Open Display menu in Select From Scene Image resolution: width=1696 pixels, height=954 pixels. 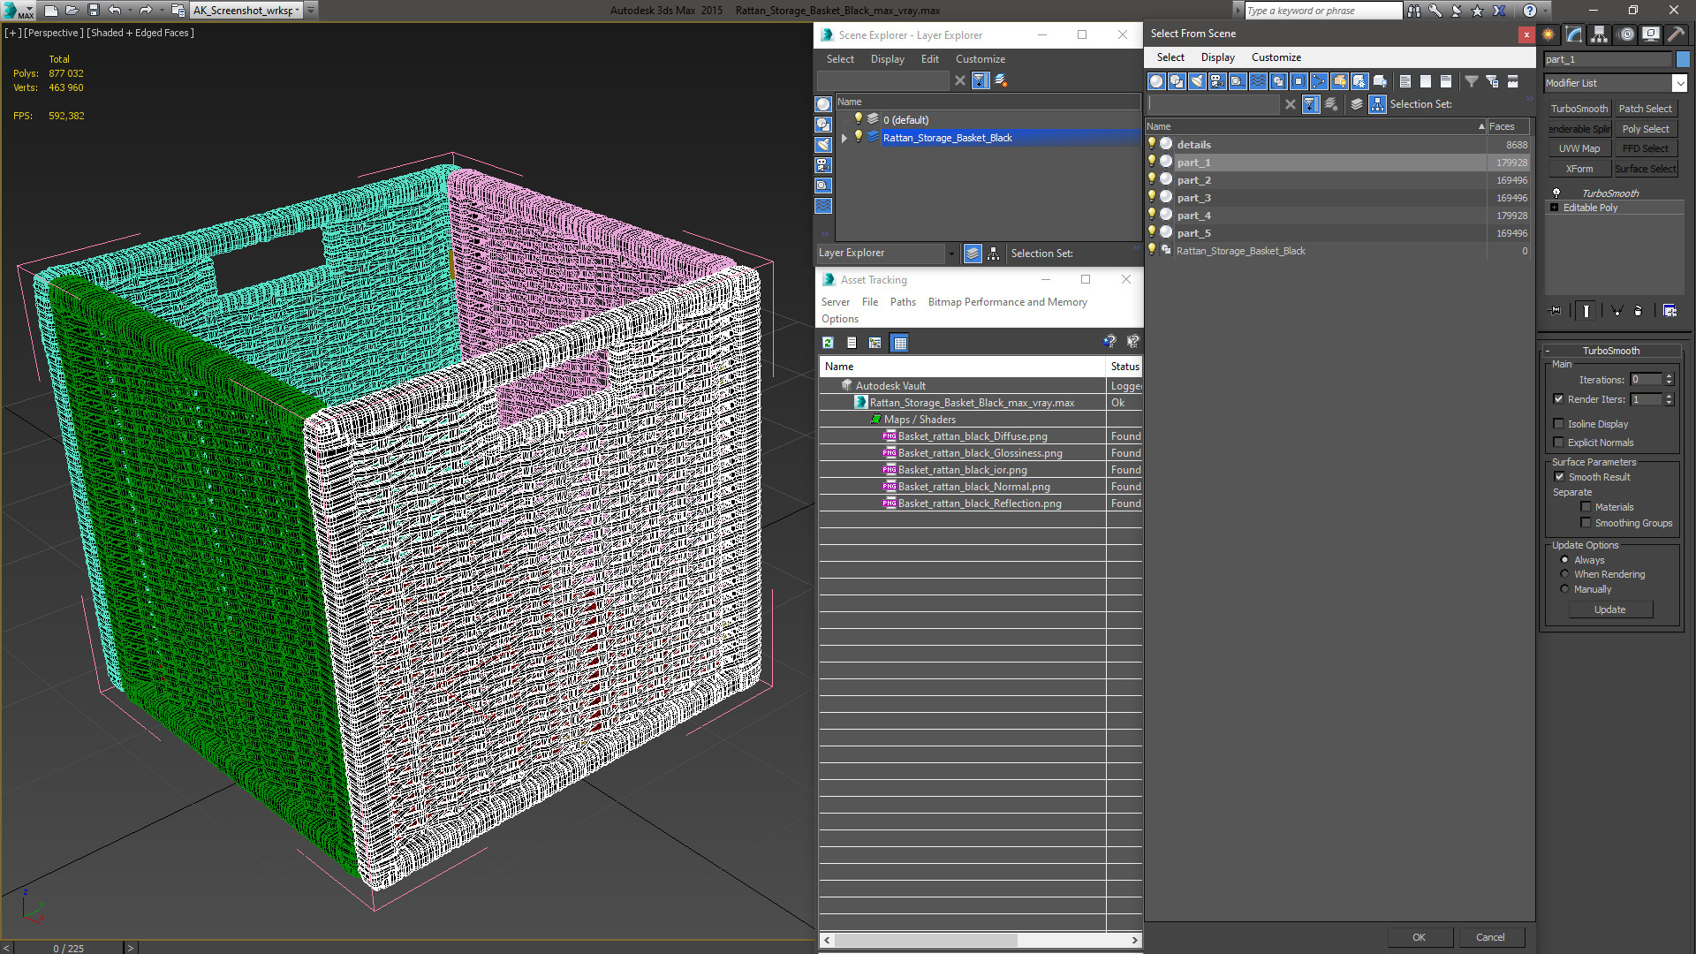click(1217, 57)
